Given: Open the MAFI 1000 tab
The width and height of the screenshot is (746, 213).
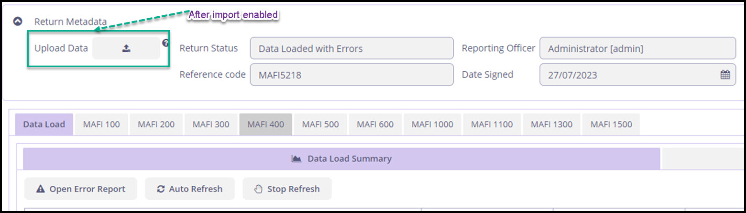Looking at the screenshot, I should 432,124.
